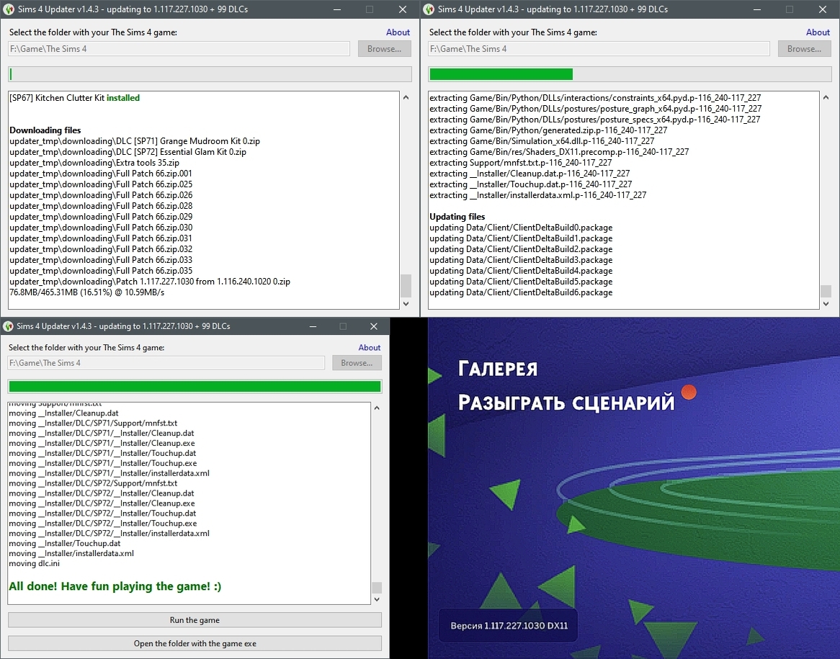This screenshot has height=659, width=840.
Task: Open About link in top-left updater window
Action: coord(398,32)
